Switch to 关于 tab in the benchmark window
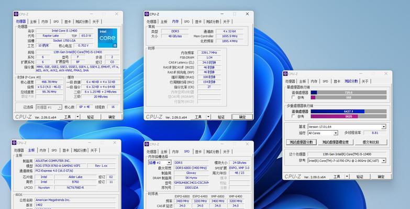410x209 pixels. click(365, 82)
